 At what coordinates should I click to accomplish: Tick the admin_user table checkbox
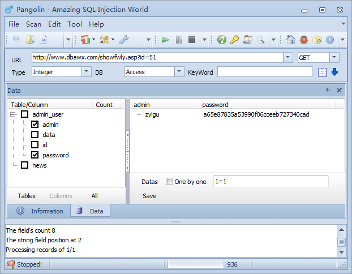coord(25,114)
